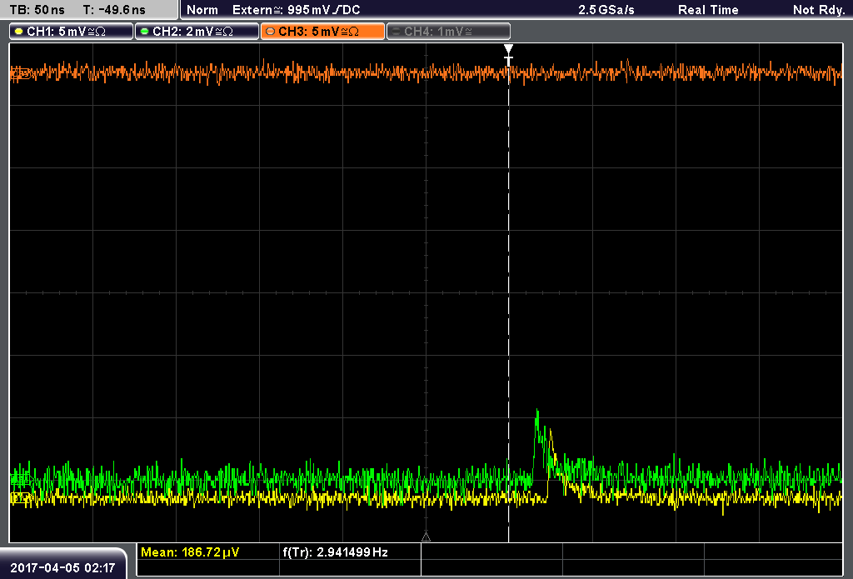Click the green CH2 indicator dot
The height and width of the screenshot is (579, 853).
click(145, 32)
